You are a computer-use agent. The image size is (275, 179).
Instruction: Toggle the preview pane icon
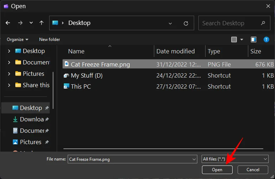click(254, 40)
